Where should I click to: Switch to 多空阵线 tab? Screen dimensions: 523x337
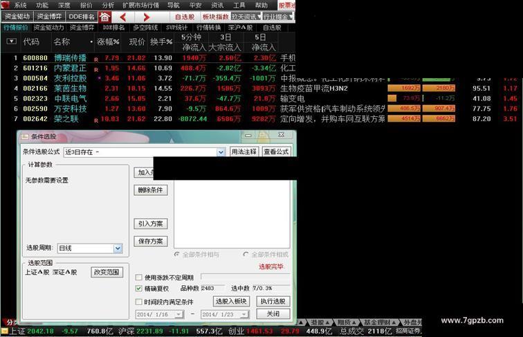pyautogui.click(x=145, y=28)
